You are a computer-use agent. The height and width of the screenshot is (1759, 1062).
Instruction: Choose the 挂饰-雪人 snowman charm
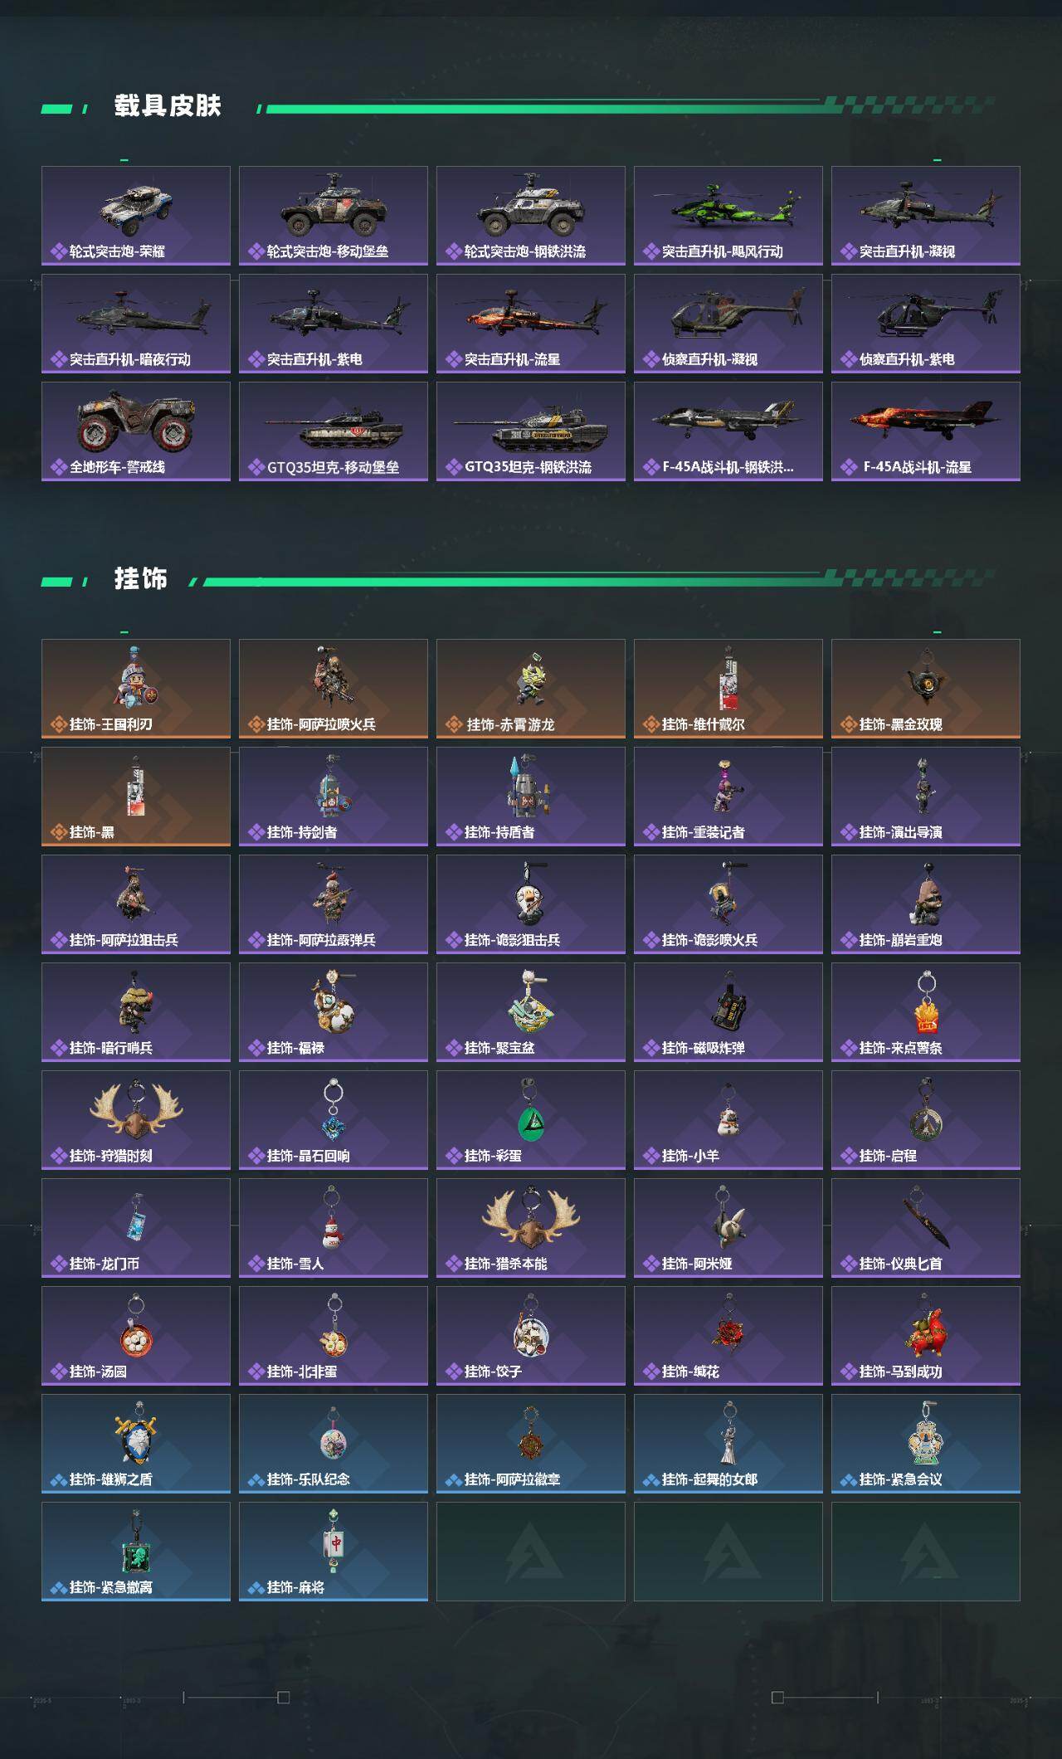click(334, 1228)
